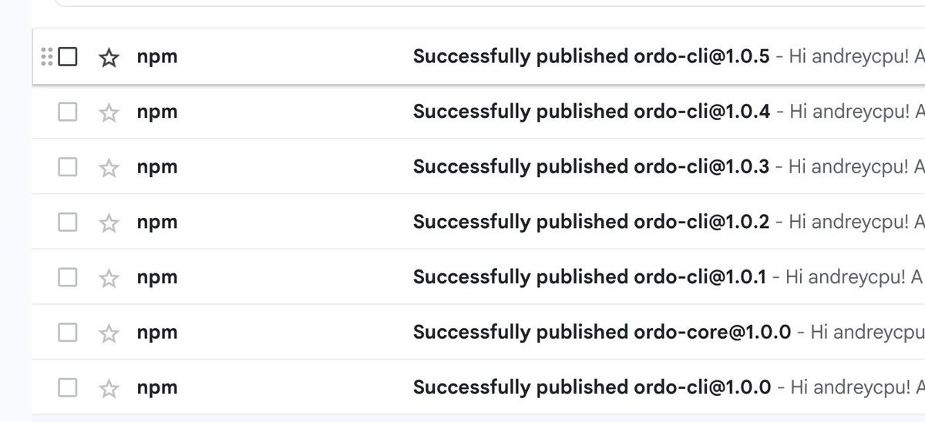Select checkbox for ordo-cli@1.0.5 email

pos(68,56)
